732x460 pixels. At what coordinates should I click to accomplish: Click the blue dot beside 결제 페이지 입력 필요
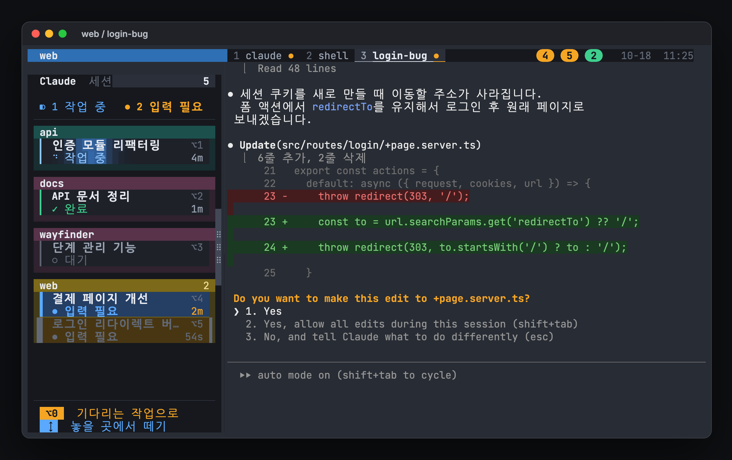click(55, 311)
